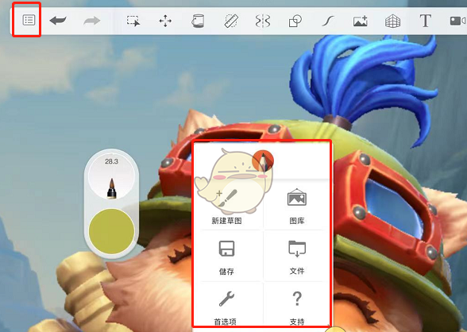
Task: Click the undo arrow
Action: [x=58, y=21]
